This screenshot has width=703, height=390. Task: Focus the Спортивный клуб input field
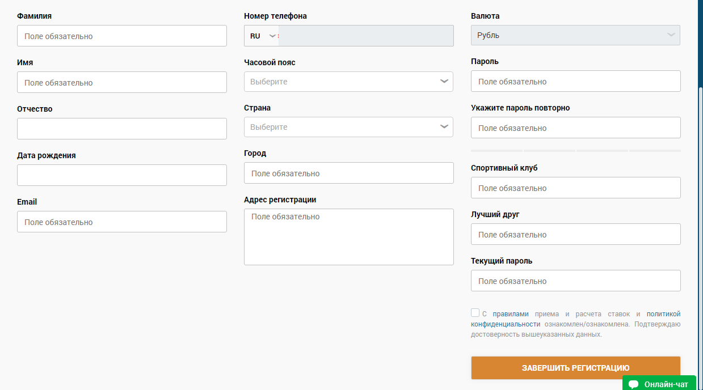pyautogui.click(x=576, y=188)
